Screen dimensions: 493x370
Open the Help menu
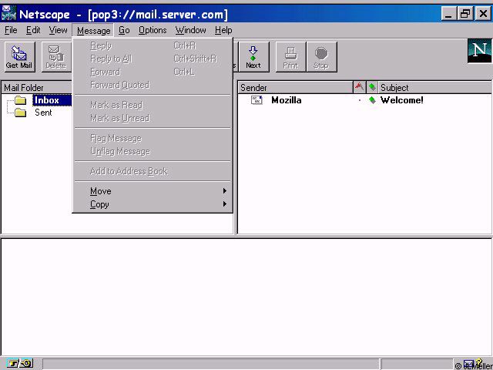[223, 30]
